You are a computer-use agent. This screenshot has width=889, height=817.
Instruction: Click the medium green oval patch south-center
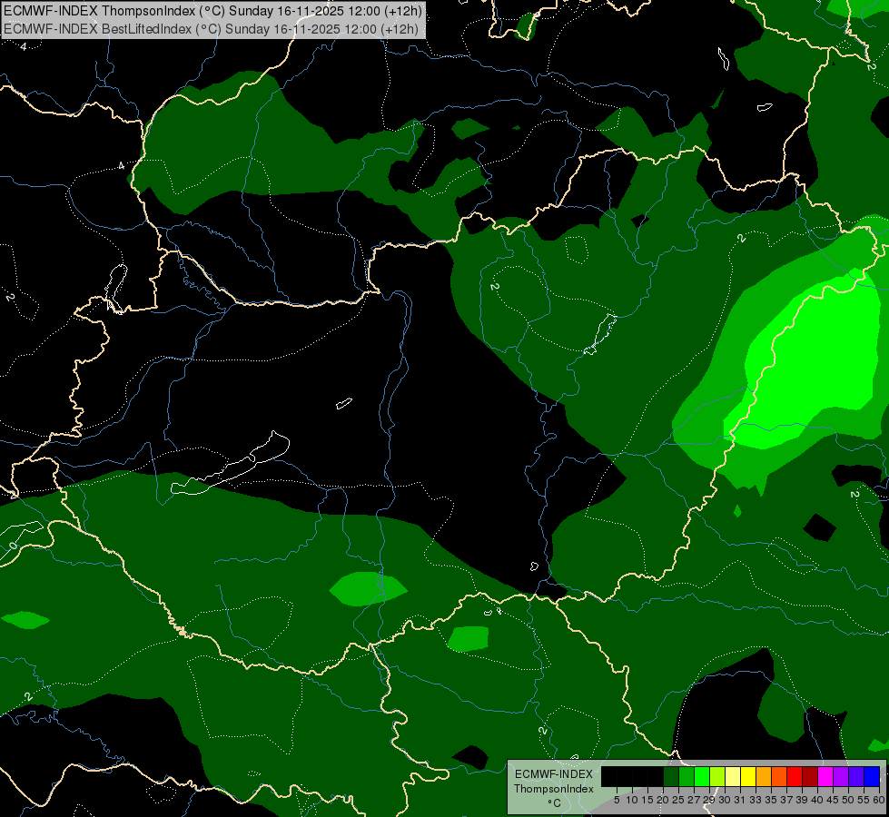(367, 588)
